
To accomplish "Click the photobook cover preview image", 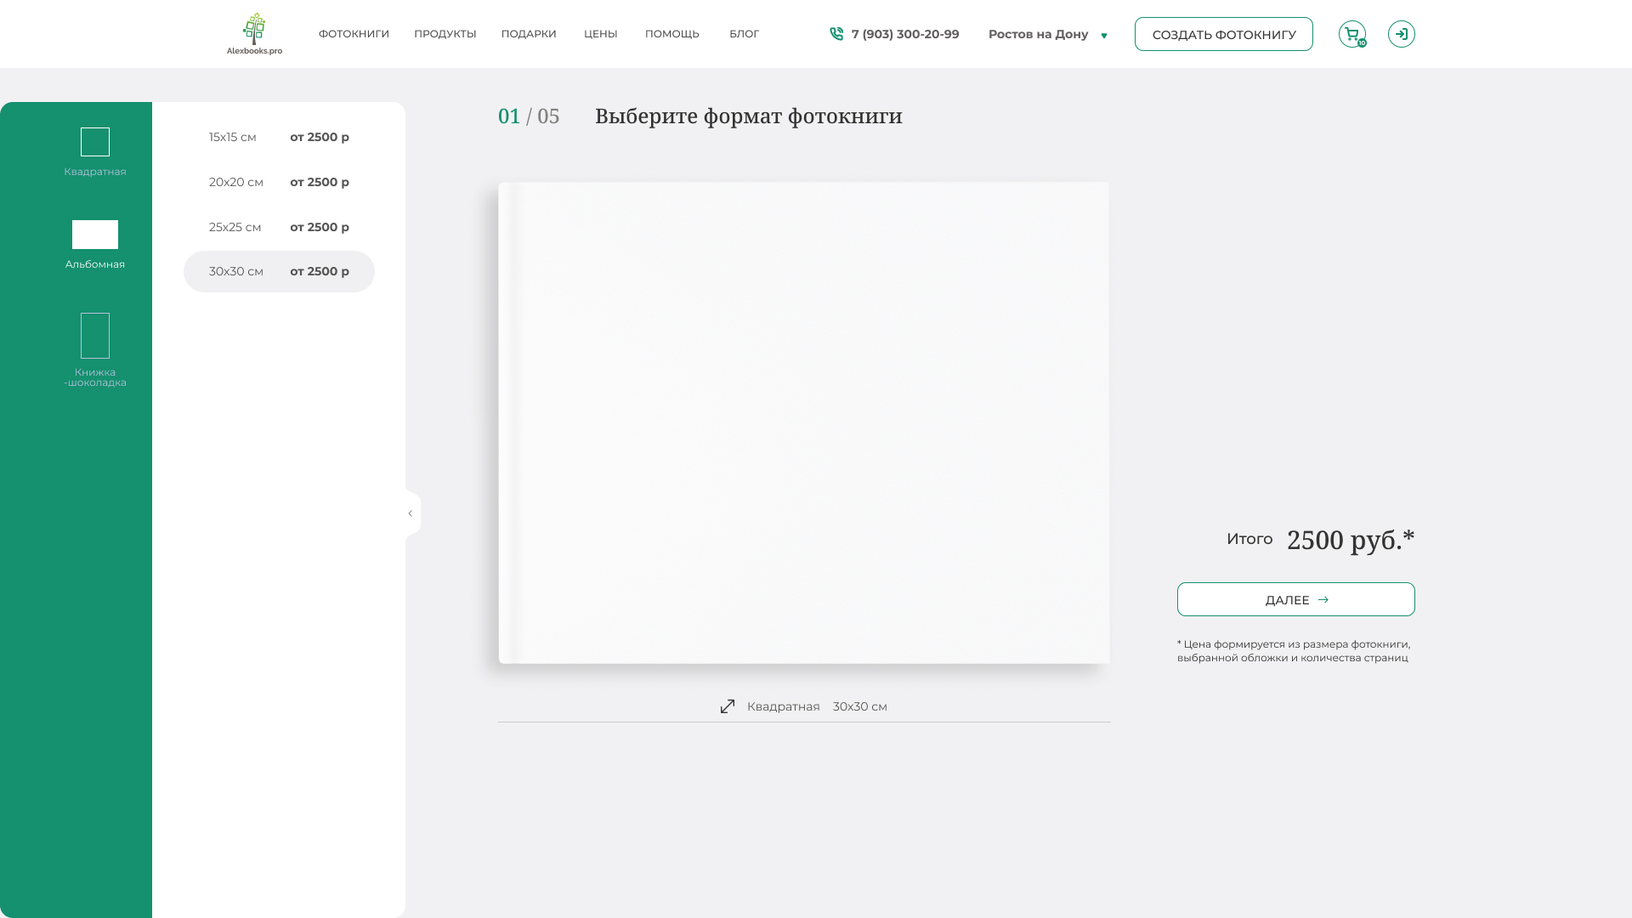I will pos(804,422).
